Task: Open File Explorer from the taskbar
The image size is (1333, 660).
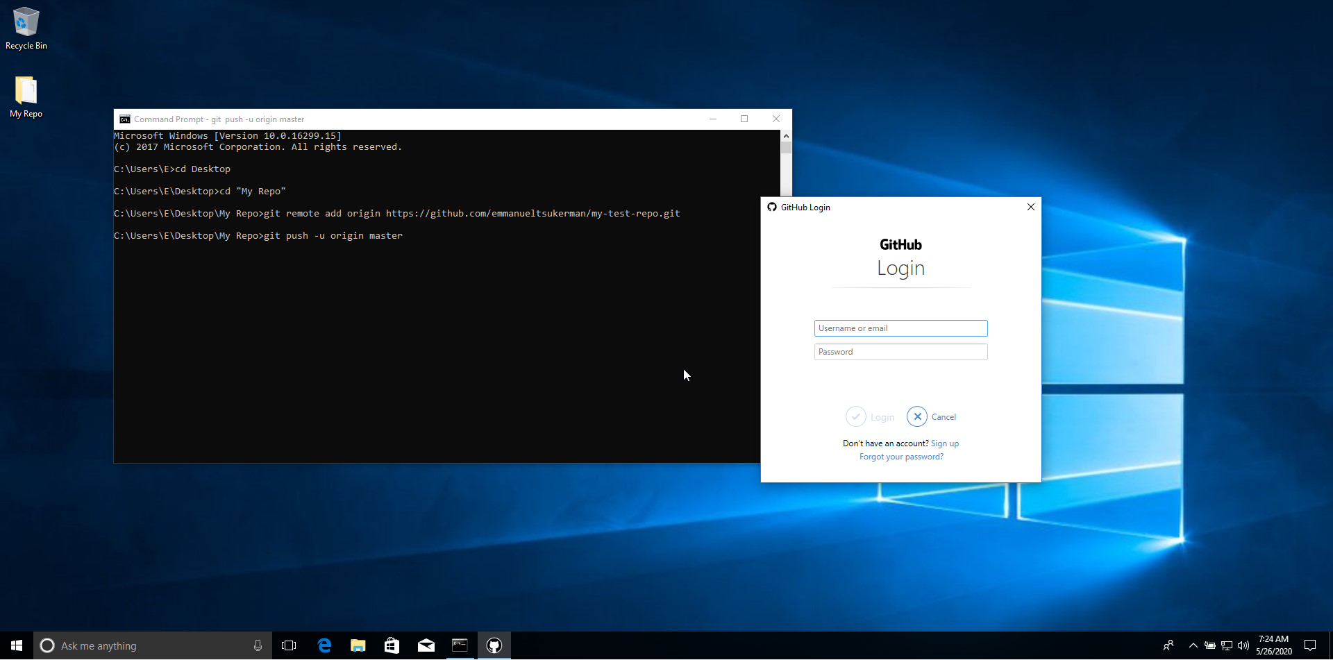Action: click(358, 645)
